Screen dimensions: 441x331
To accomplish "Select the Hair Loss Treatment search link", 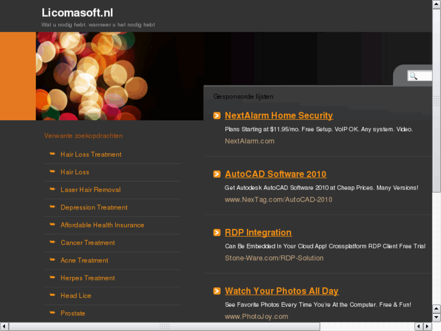I will (x=91, y=154).
